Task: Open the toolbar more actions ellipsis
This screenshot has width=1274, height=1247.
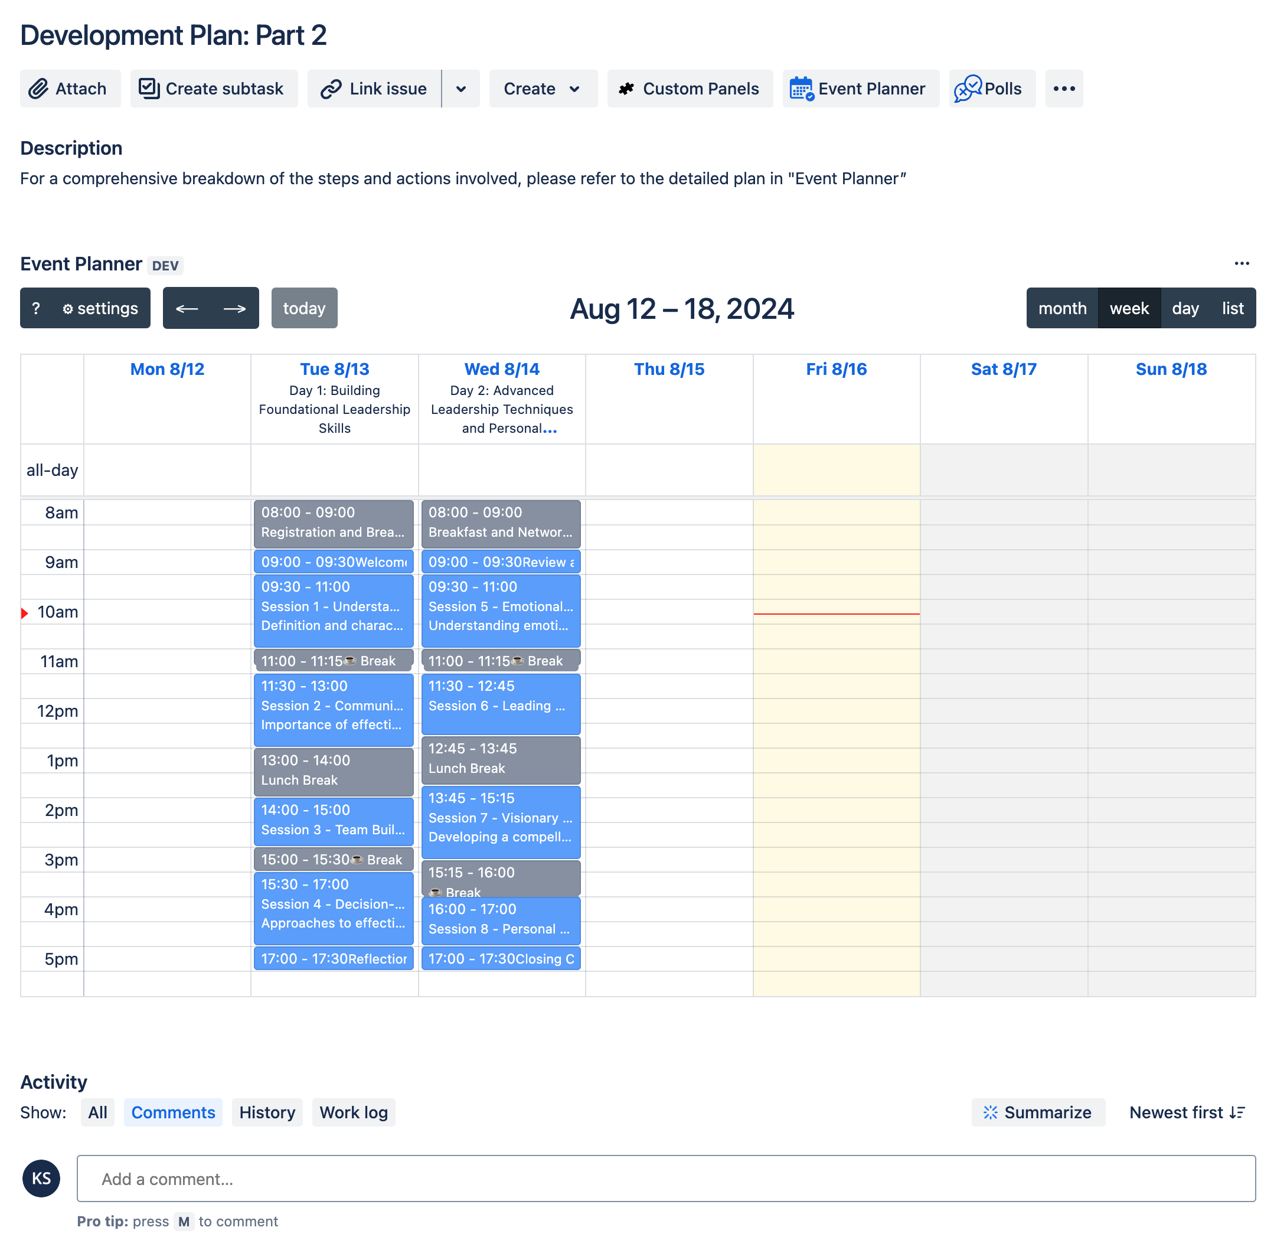Action: [x=1064, y=89]
